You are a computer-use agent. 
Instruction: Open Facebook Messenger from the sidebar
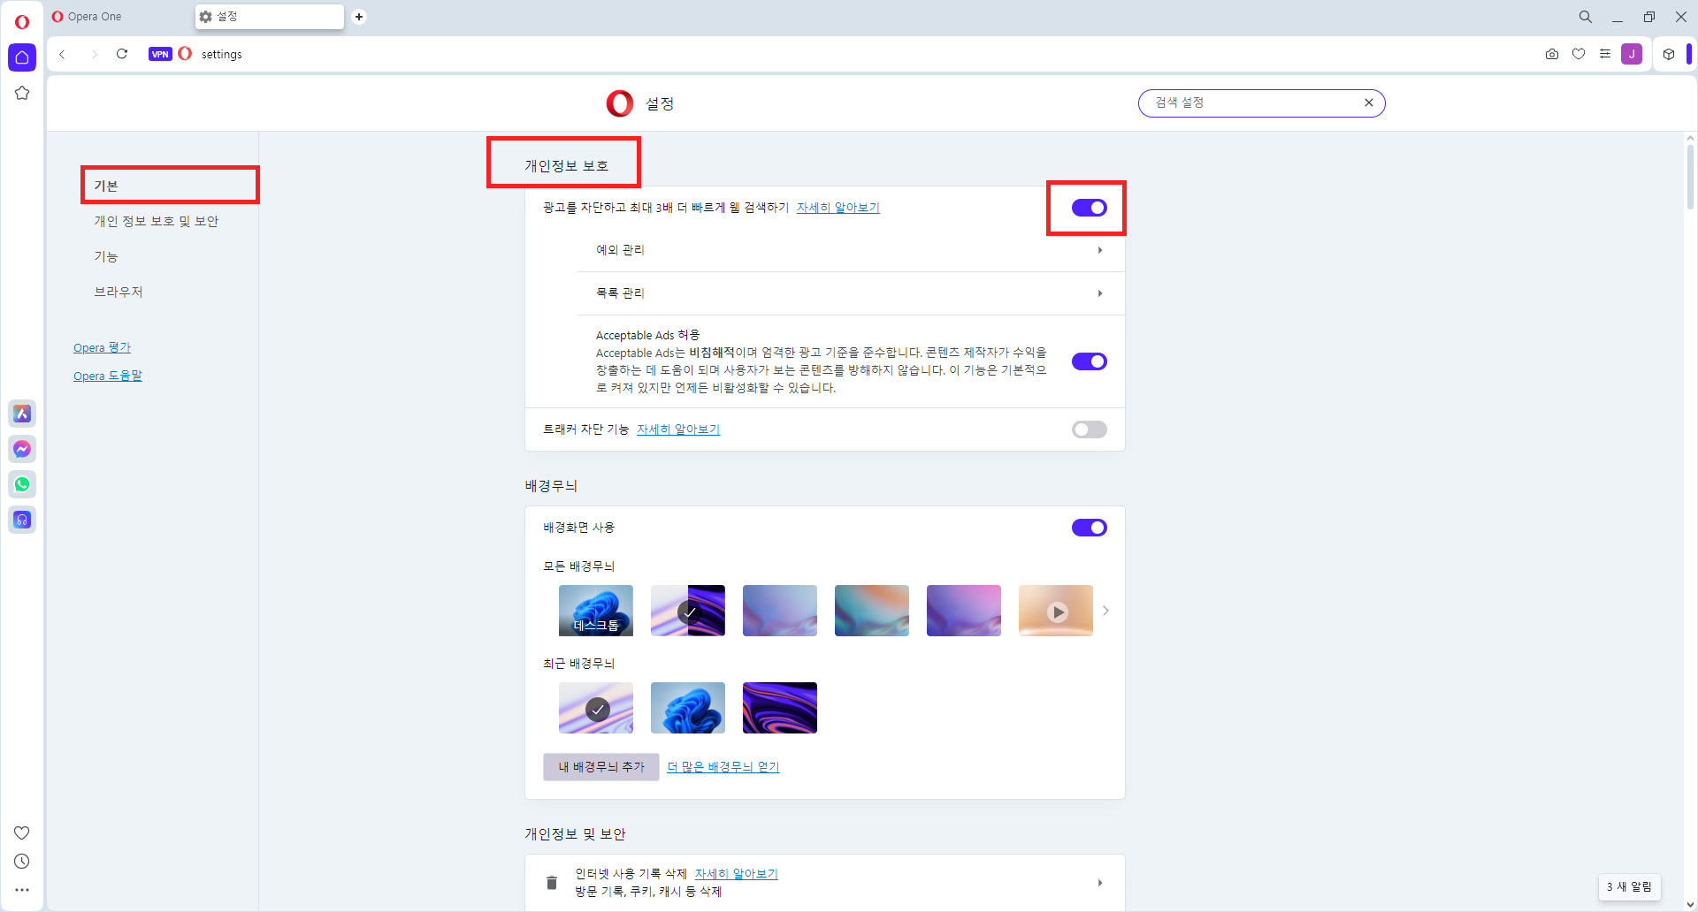tap(21, 449)
